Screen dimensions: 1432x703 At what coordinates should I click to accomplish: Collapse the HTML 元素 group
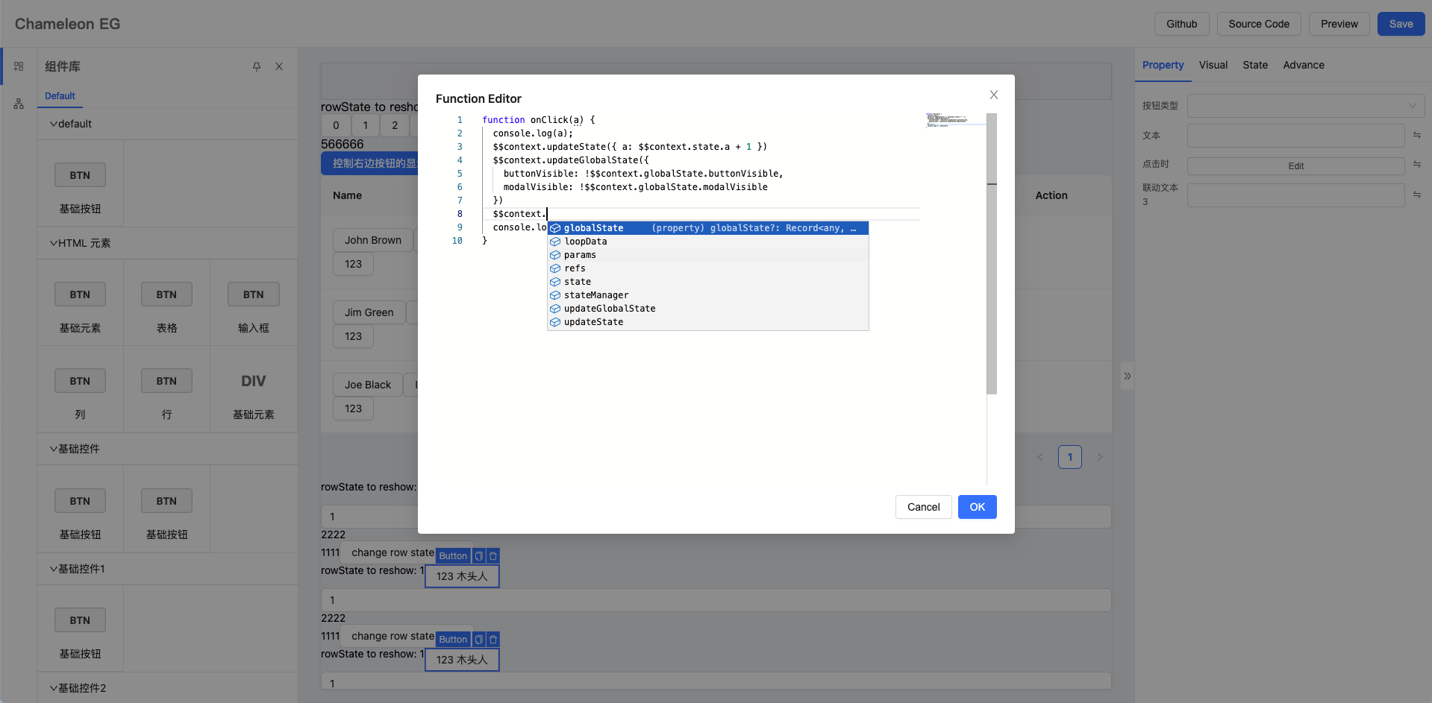click(167, 243)
